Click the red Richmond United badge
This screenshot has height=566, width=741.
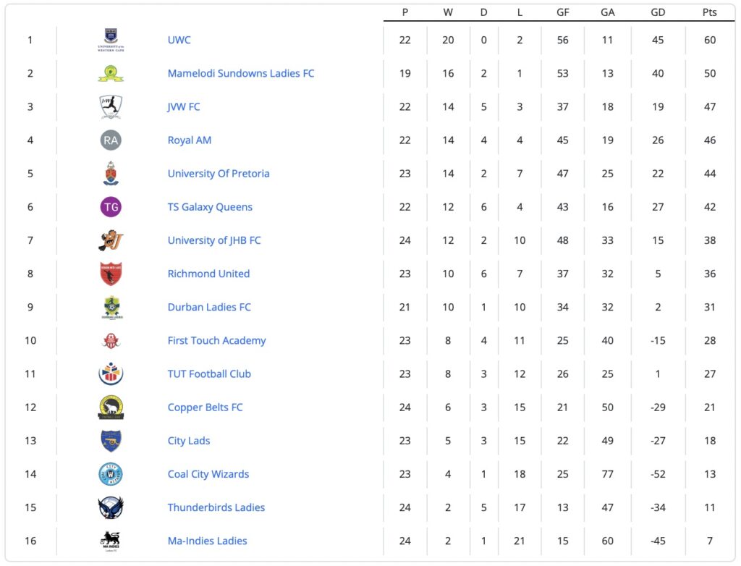(111, 274)
